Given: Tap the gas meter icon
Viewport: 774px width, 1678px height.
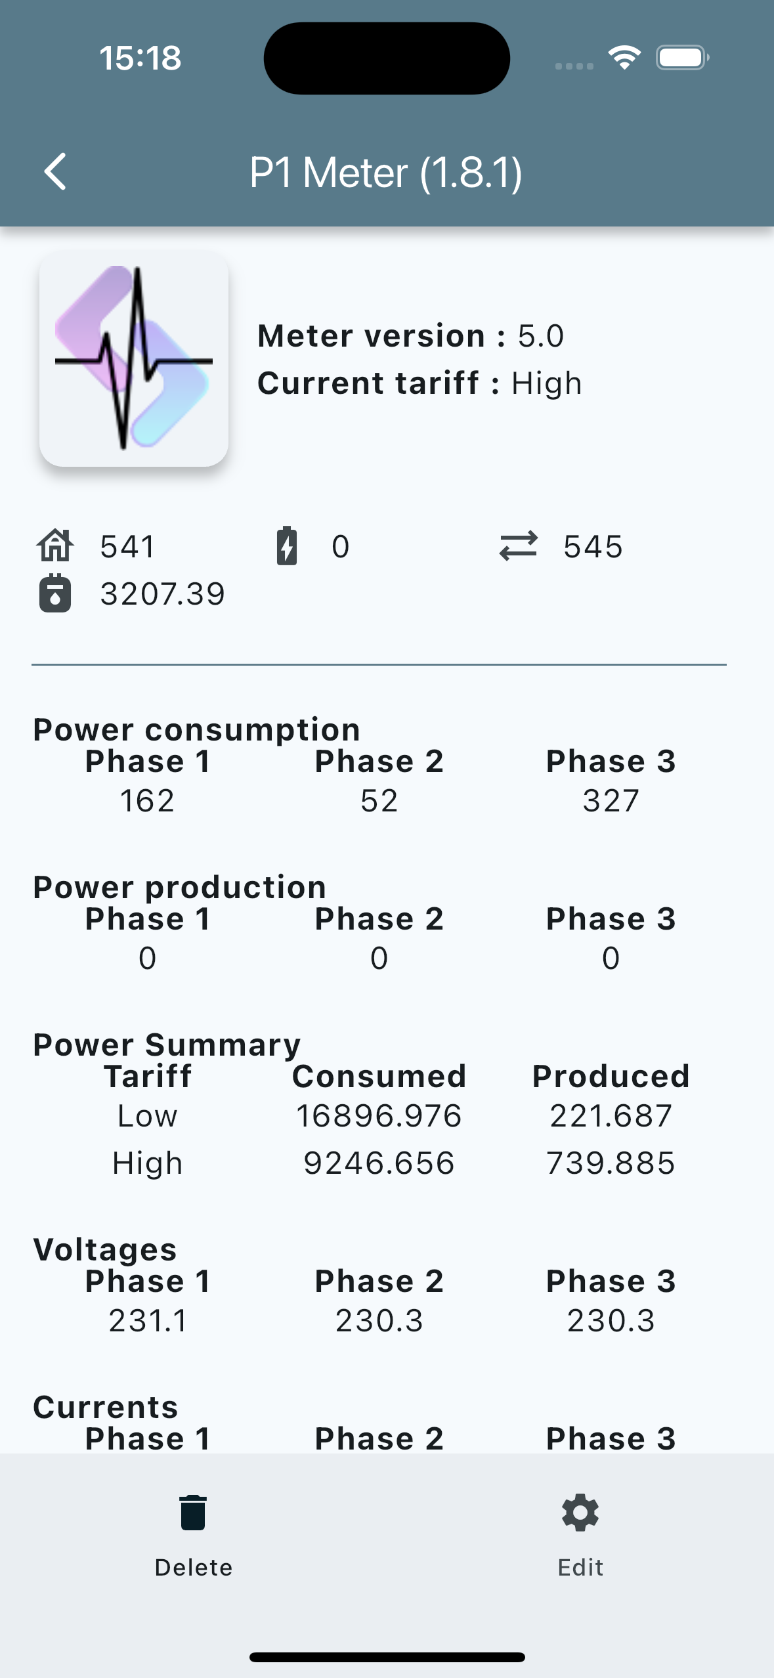Looking at the screenshot, I should click(x=55, y=593).
